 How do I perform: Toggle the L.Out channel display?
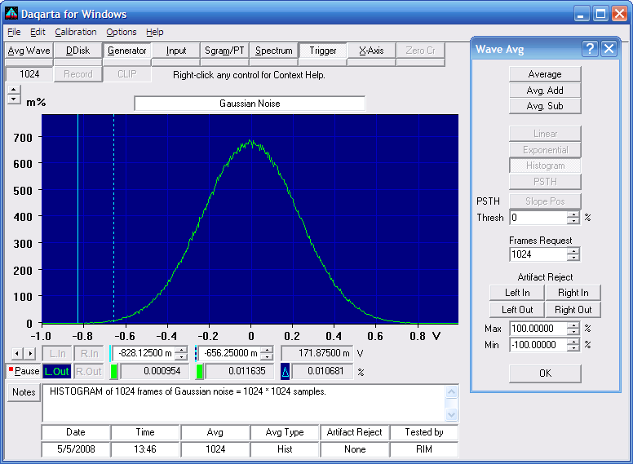pyautogui.click(x=56, y=372)
